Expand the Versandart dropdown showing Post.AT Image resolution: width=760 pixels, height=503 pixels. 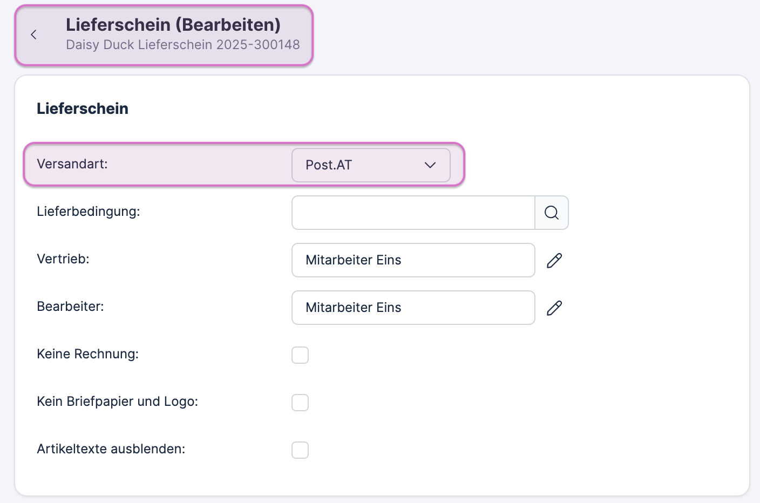(x=371, y=165)
